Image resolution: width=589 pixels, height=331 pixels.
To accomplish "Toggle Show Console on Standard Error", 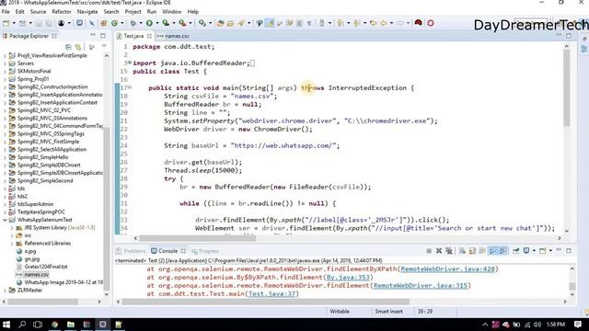I will click(x=502, y=251).
